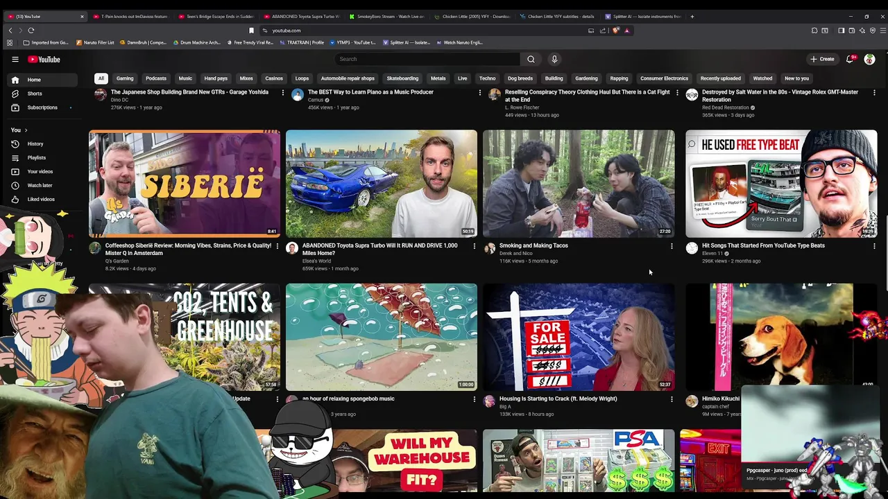This screenshot has width=888, height=499.
Task: Open Subscriptions in the sidebar
Action: pos(43,107)
